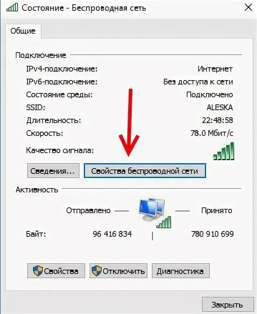Click the shield icon on Отключить button
257x314 pixels.
96,271
